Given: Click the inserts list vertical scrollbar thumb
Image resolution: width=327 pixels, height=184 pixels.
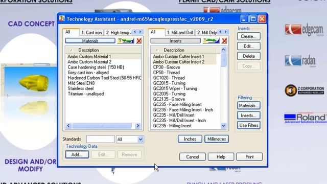Looking at the screenshot, I should click(x=223, y=60).
